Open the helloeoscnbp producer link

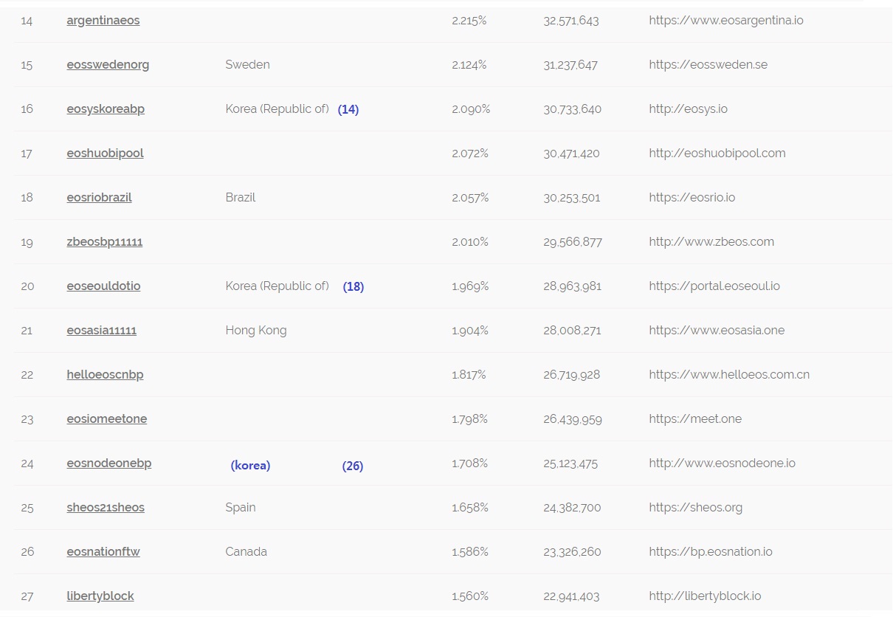pos(105,375)
